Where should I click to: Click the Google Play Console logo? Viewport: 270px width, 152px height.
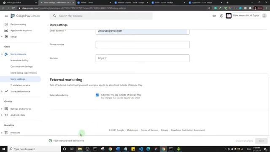click(x=25, y=16)
